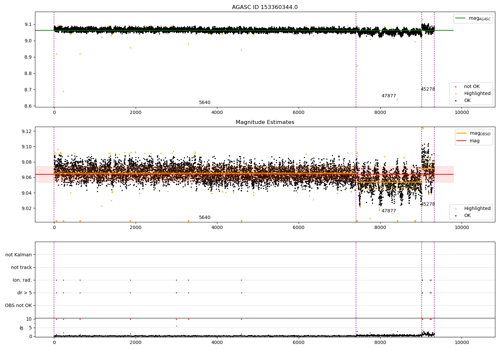This screenshot has height=350, width=500.
Task: Click the "8.7" y-axis tick of top plot
Action: 28,90
